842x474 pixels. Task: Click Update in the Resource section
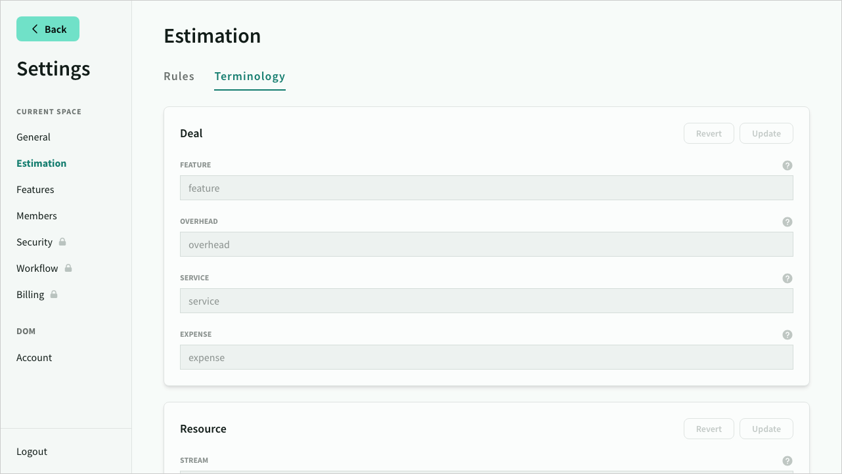click(x=766, y=429)
